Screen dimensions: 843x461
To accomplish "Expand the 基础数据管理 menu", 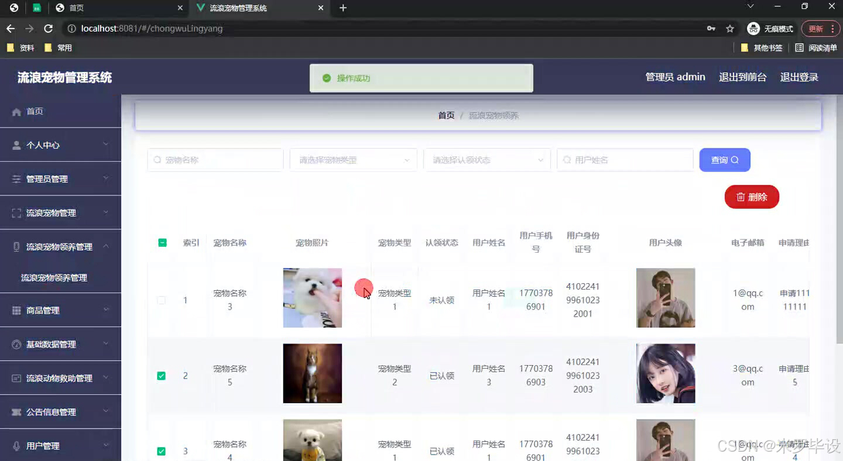I will (x=106, y=344).
